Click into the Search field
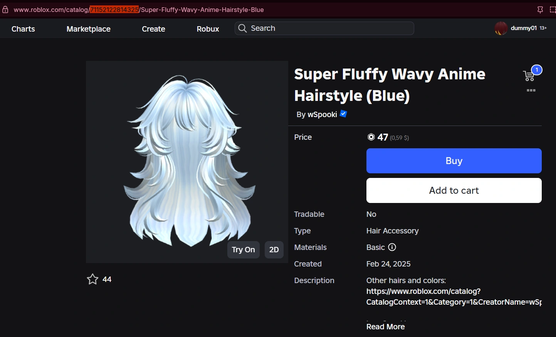This screenshot has height=337, width=556. [x=324, y=28]
